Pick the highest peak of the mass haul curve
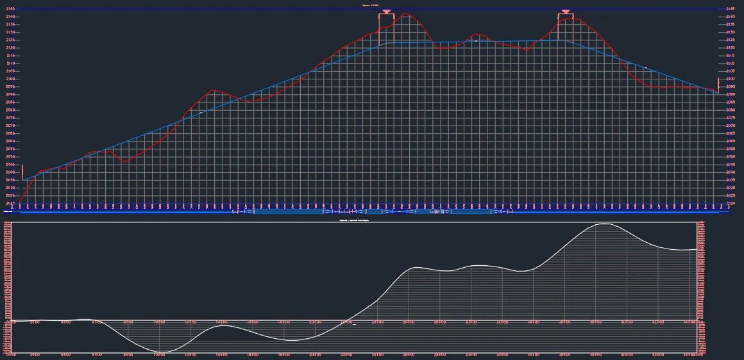Image resolution: width=744 pixels, height=360 pixels. click(603, 224)
